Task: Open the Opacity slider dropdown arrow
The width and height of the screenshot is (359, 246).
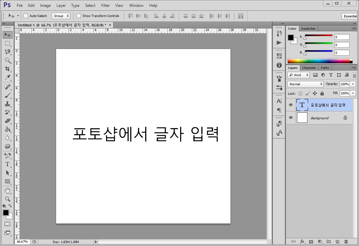Action: [x=353, y=84]
